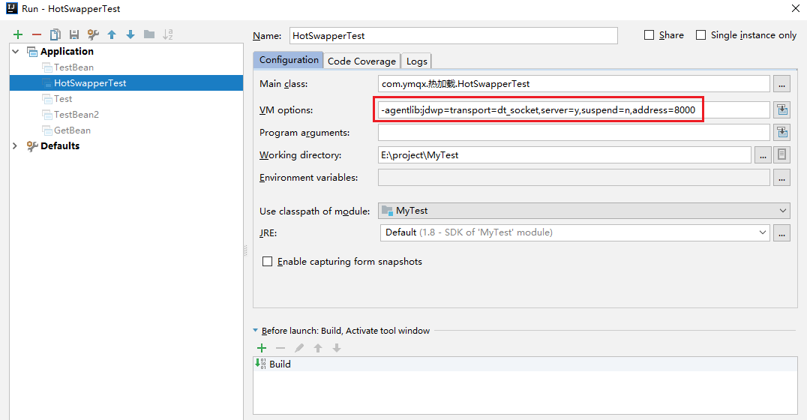The image size is (807, 420).
Task: Select the Build task icon
Action: tap(260, 364)
